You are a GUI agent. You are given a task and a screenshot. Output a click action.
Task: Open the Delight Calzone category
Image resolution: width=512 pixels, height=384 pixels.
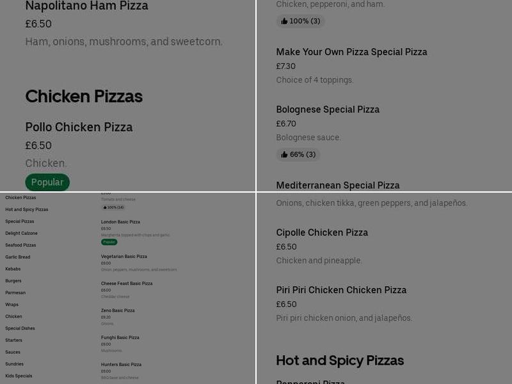(21, 233)
